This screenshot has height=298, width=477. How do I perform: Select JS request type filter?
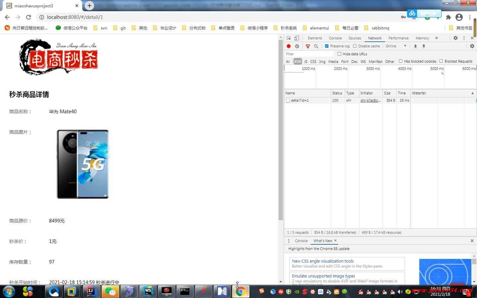pos(305,61)
